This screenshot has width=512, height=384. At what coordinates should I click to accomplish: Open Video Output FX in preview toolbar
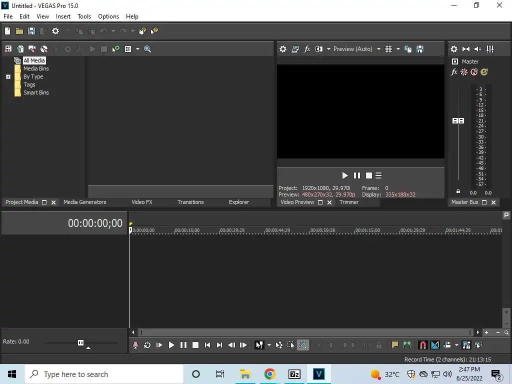pyautogui.click(x=307, y=49)
